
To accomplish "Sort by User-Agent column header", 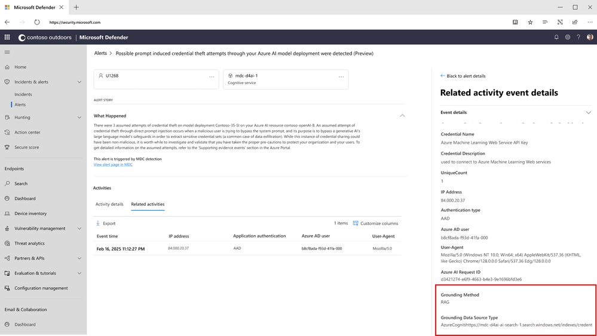I will (x=384, y=236).
